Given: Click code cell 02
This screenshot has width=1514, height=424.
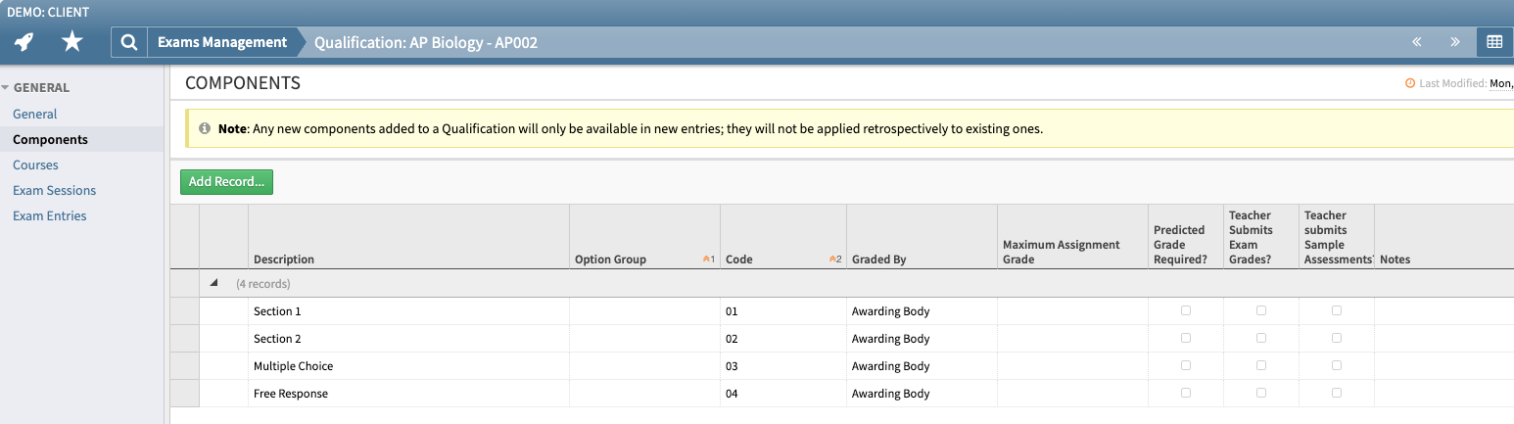Looking at the screenshot, I should 783,339.
